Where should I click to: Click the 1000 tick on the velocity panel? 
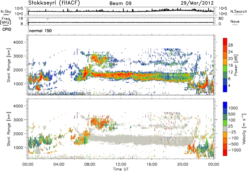coord(18,148)
